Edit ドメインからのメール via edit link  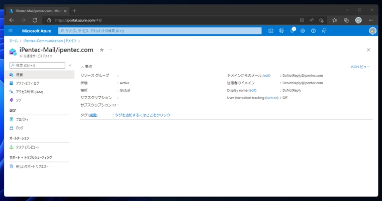[x=266, y=76]
